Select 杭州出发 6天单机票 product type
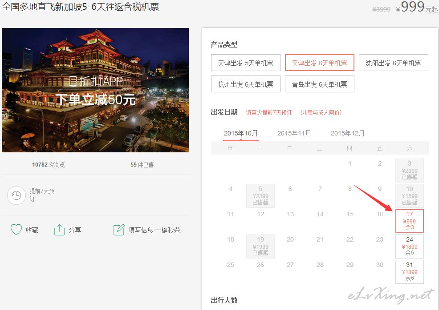This screenshot has height=310, width=439. 245,84
